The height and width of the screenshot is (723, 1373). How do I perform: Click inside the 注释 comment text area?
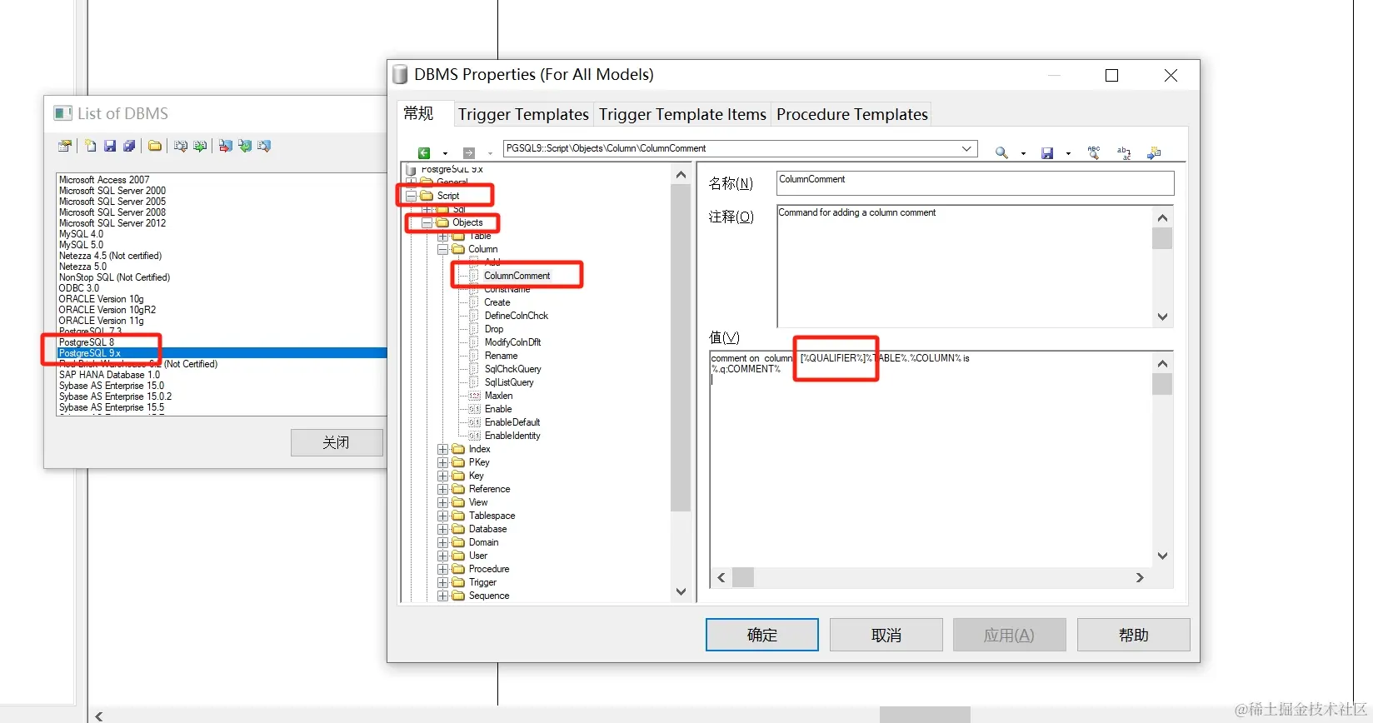coord(964,267)
